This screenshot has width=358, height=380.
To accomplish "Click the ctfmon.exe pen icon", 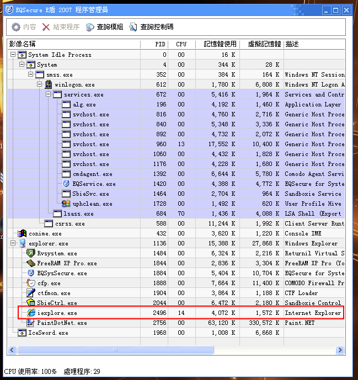I will coord(31,293).
